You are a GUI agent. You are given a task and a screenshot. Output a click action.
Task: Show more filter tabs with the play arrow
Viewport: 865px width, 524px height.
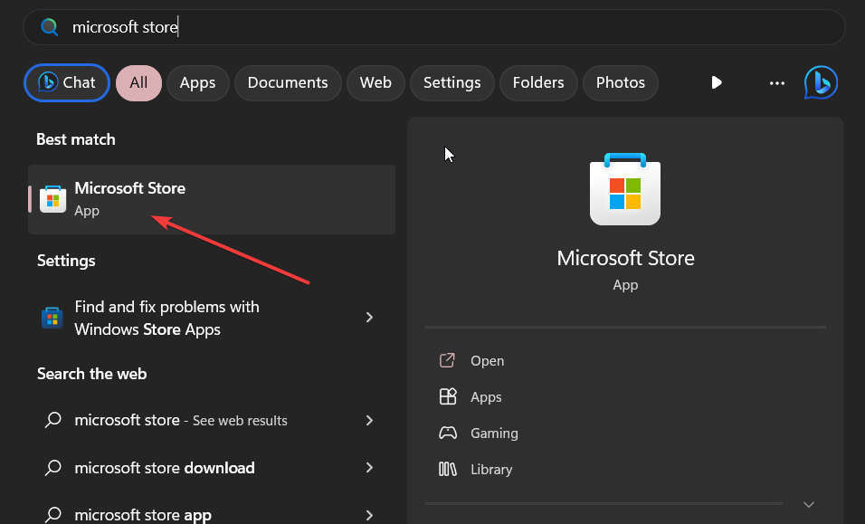pyautogui.click(x=717, y=82)
